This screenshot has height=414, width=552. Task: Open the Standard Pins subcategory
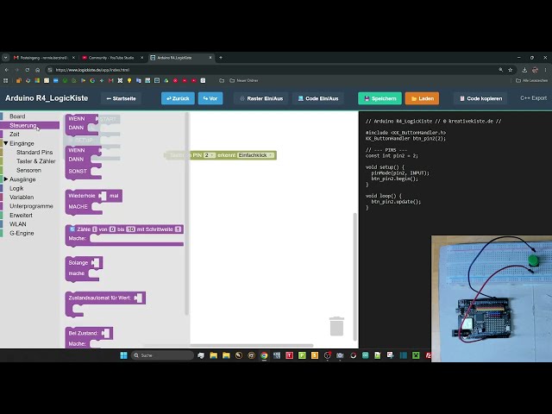[34, 152]
